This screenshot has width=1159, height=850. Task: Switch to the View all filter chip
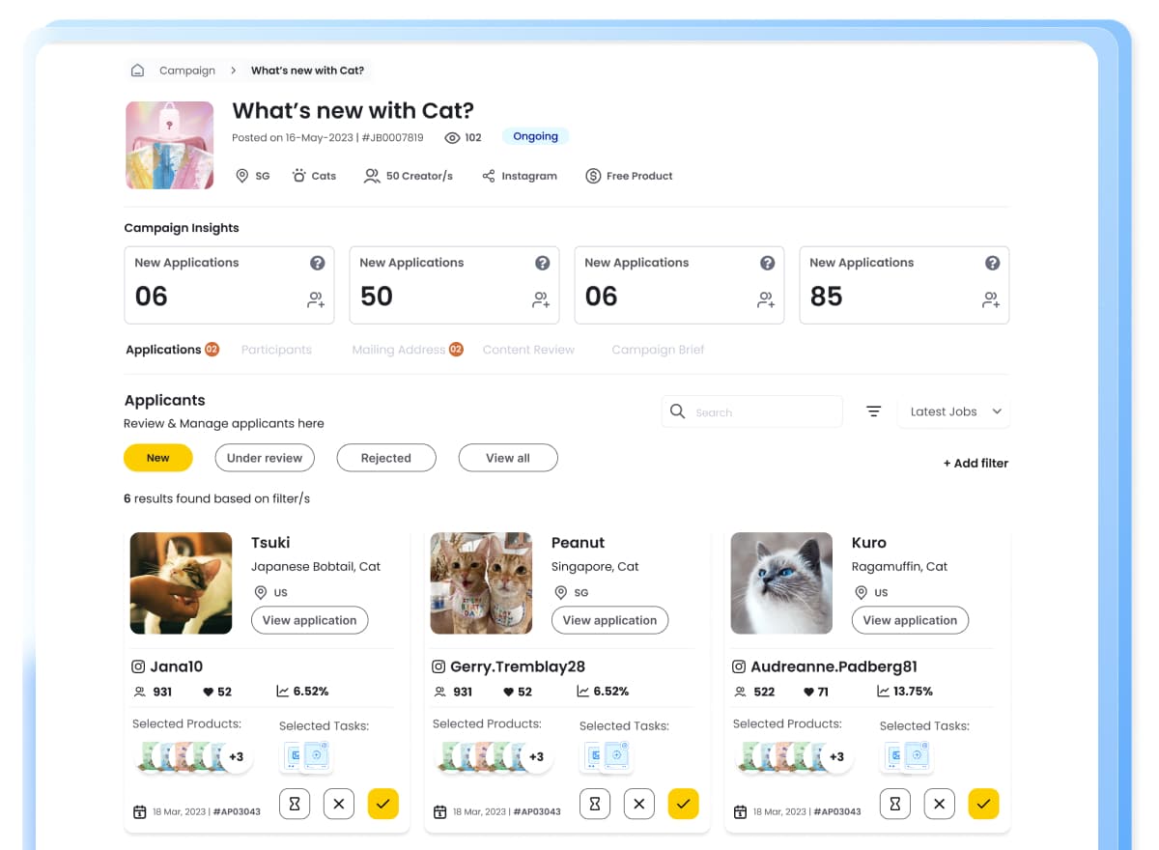[x=508, y=458]
